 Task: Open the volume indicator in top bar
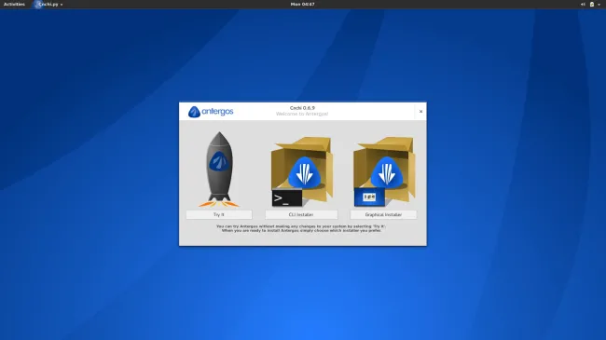(x=583, y=5)
